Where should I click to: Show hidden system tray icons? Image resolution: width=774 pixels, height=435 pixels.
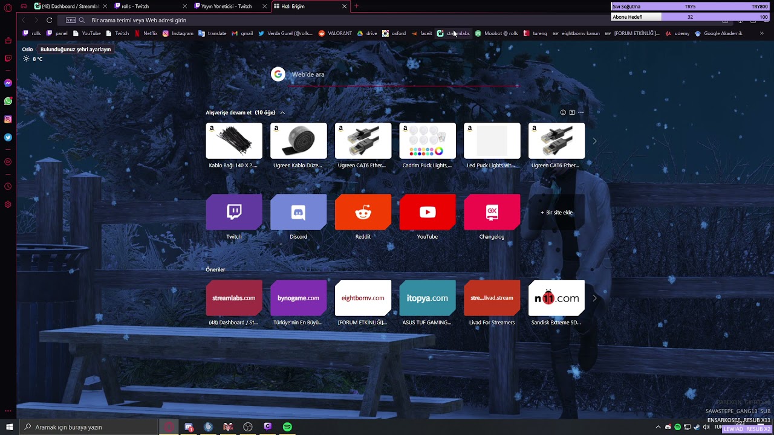coord(658,427)
